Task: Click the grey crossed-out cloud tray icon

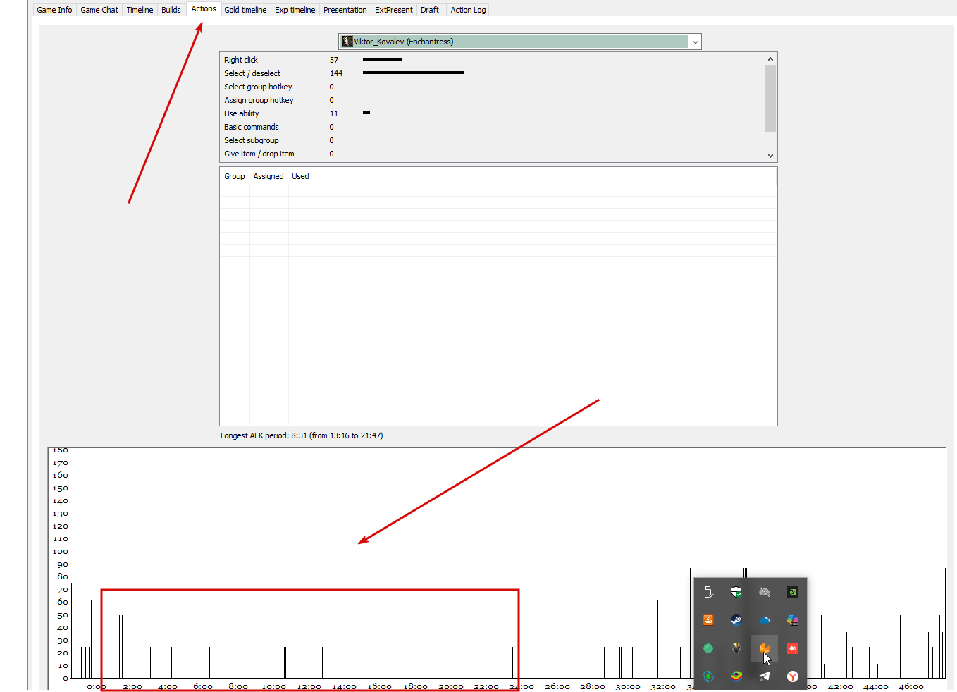Action: click(x=765, y=592)
